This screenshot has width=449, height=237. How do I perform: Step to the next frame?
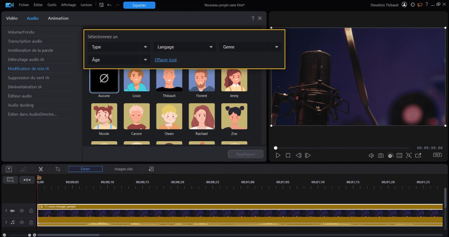(x=308, y=155)
